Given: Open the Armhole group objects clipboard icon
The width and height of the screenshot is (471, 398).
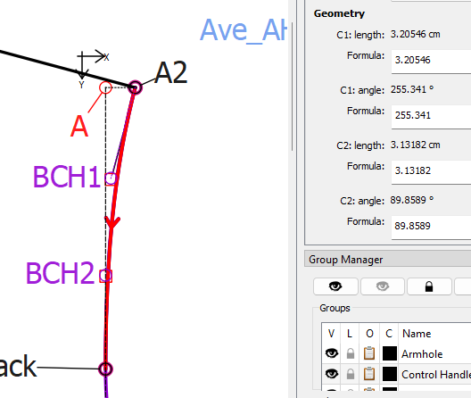Looking at the screenshot, I should 369,353.
